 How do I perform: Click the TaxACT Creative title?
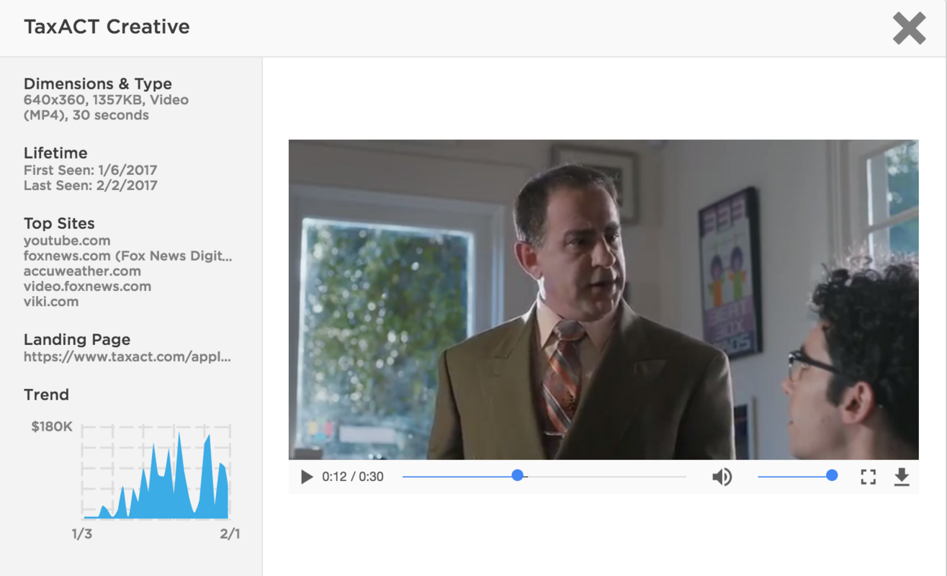click(x=107, y=27)
